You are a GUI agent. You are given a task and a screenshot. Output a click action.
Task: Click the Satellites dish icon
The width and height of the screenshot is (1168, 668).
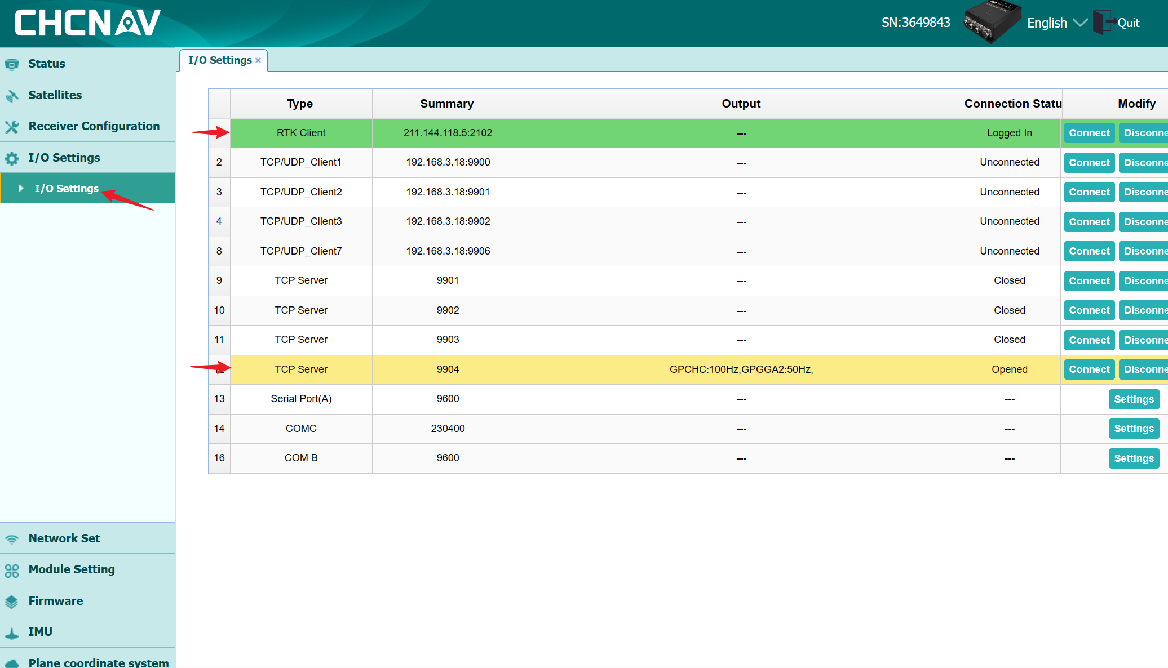tap(12, 96)
